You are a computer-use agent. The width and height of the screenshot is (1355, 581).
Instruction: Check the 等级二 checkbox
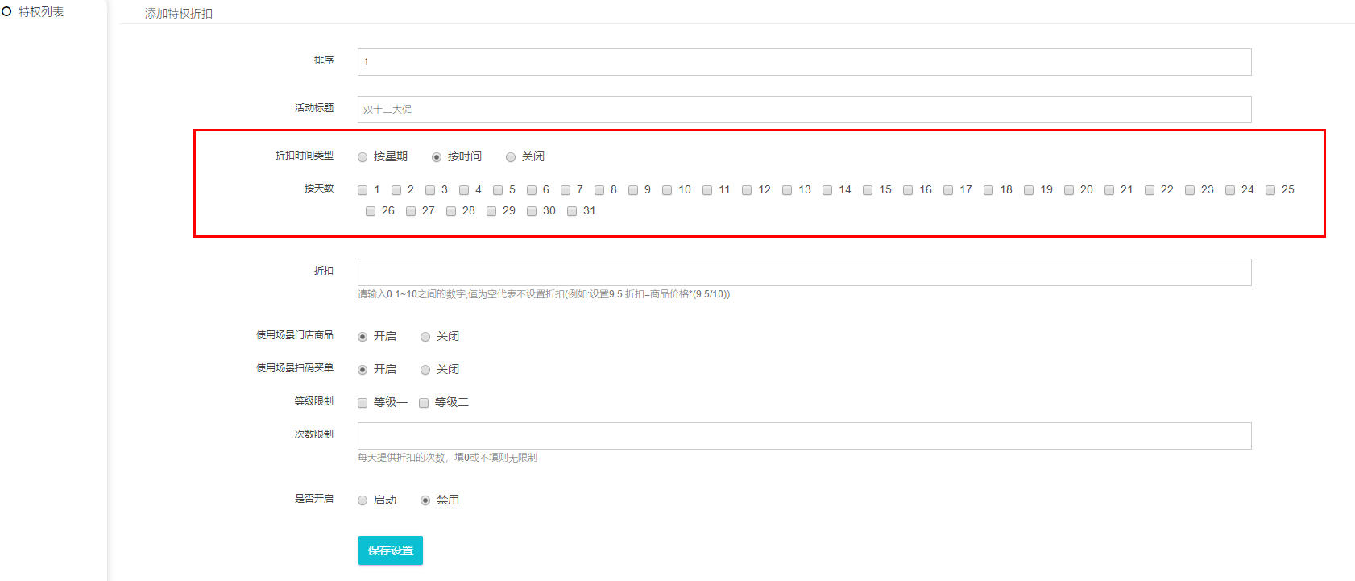coord(424,403)
